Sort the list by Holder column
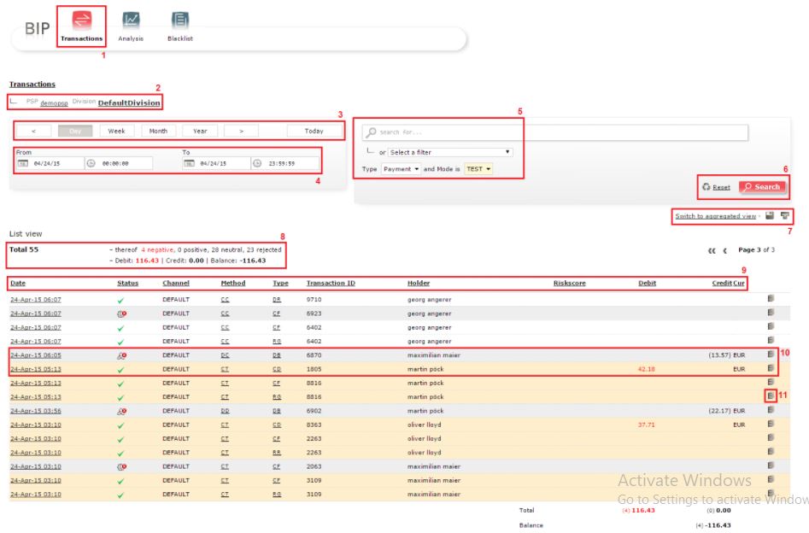The image size is (809, 533). point(419,283)
